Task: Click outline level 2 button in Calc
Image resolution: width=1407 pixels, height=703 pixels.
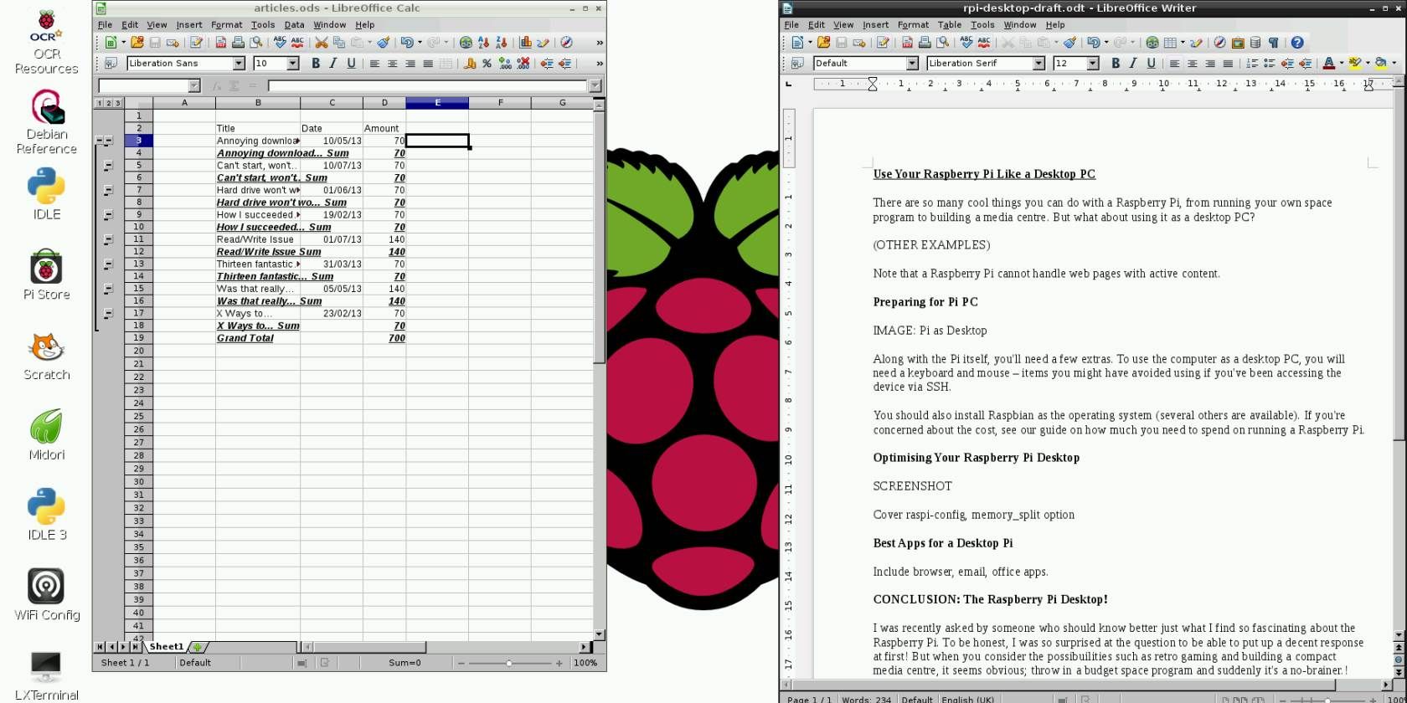Action: pyautogui.click(x=108, y=103)
